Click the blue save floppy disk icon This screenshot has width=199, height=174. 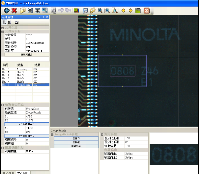[85, 11]
